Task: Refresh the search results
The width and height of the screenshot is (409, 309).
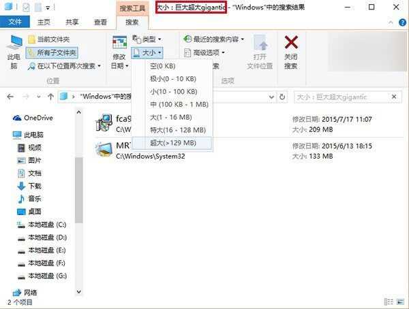Action: click(282, 97)
